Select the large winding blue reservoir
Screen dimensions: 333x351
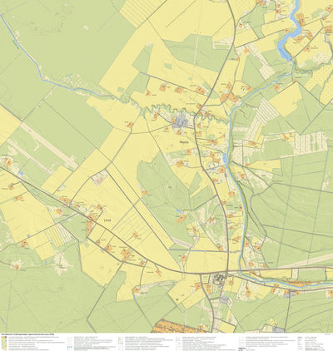point(290,34)
